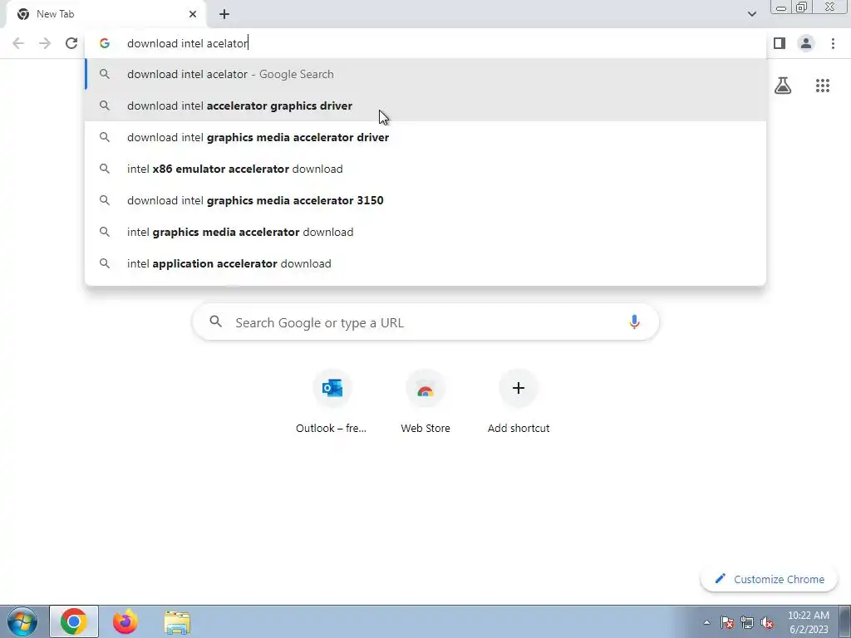The width and height of the screenshot is (851, 638).
Task: Open File Explorer from the taskbar
Action: click(x=177, y=622)
